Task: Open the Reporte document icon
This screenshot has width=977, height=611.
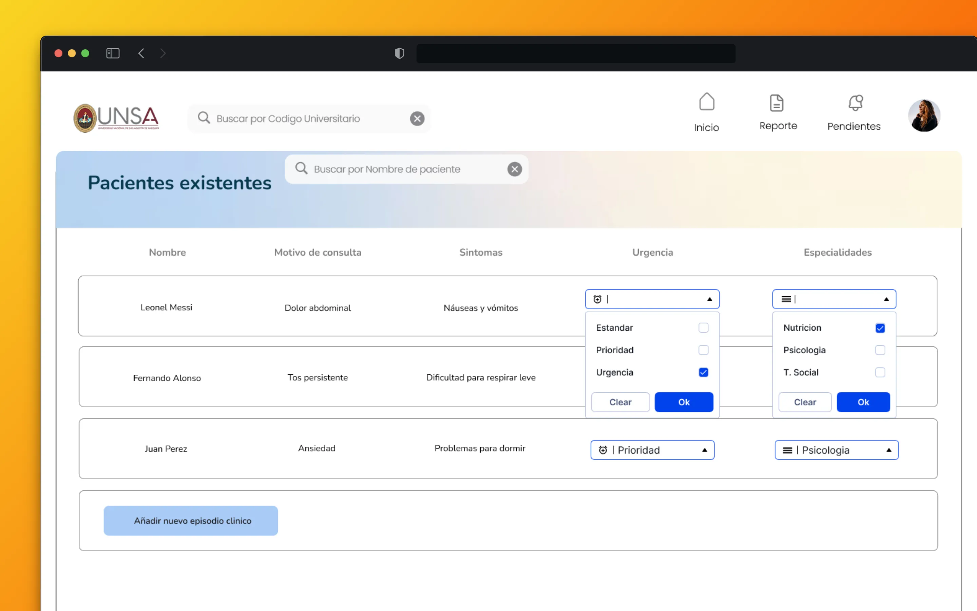Action: [777, 103]
